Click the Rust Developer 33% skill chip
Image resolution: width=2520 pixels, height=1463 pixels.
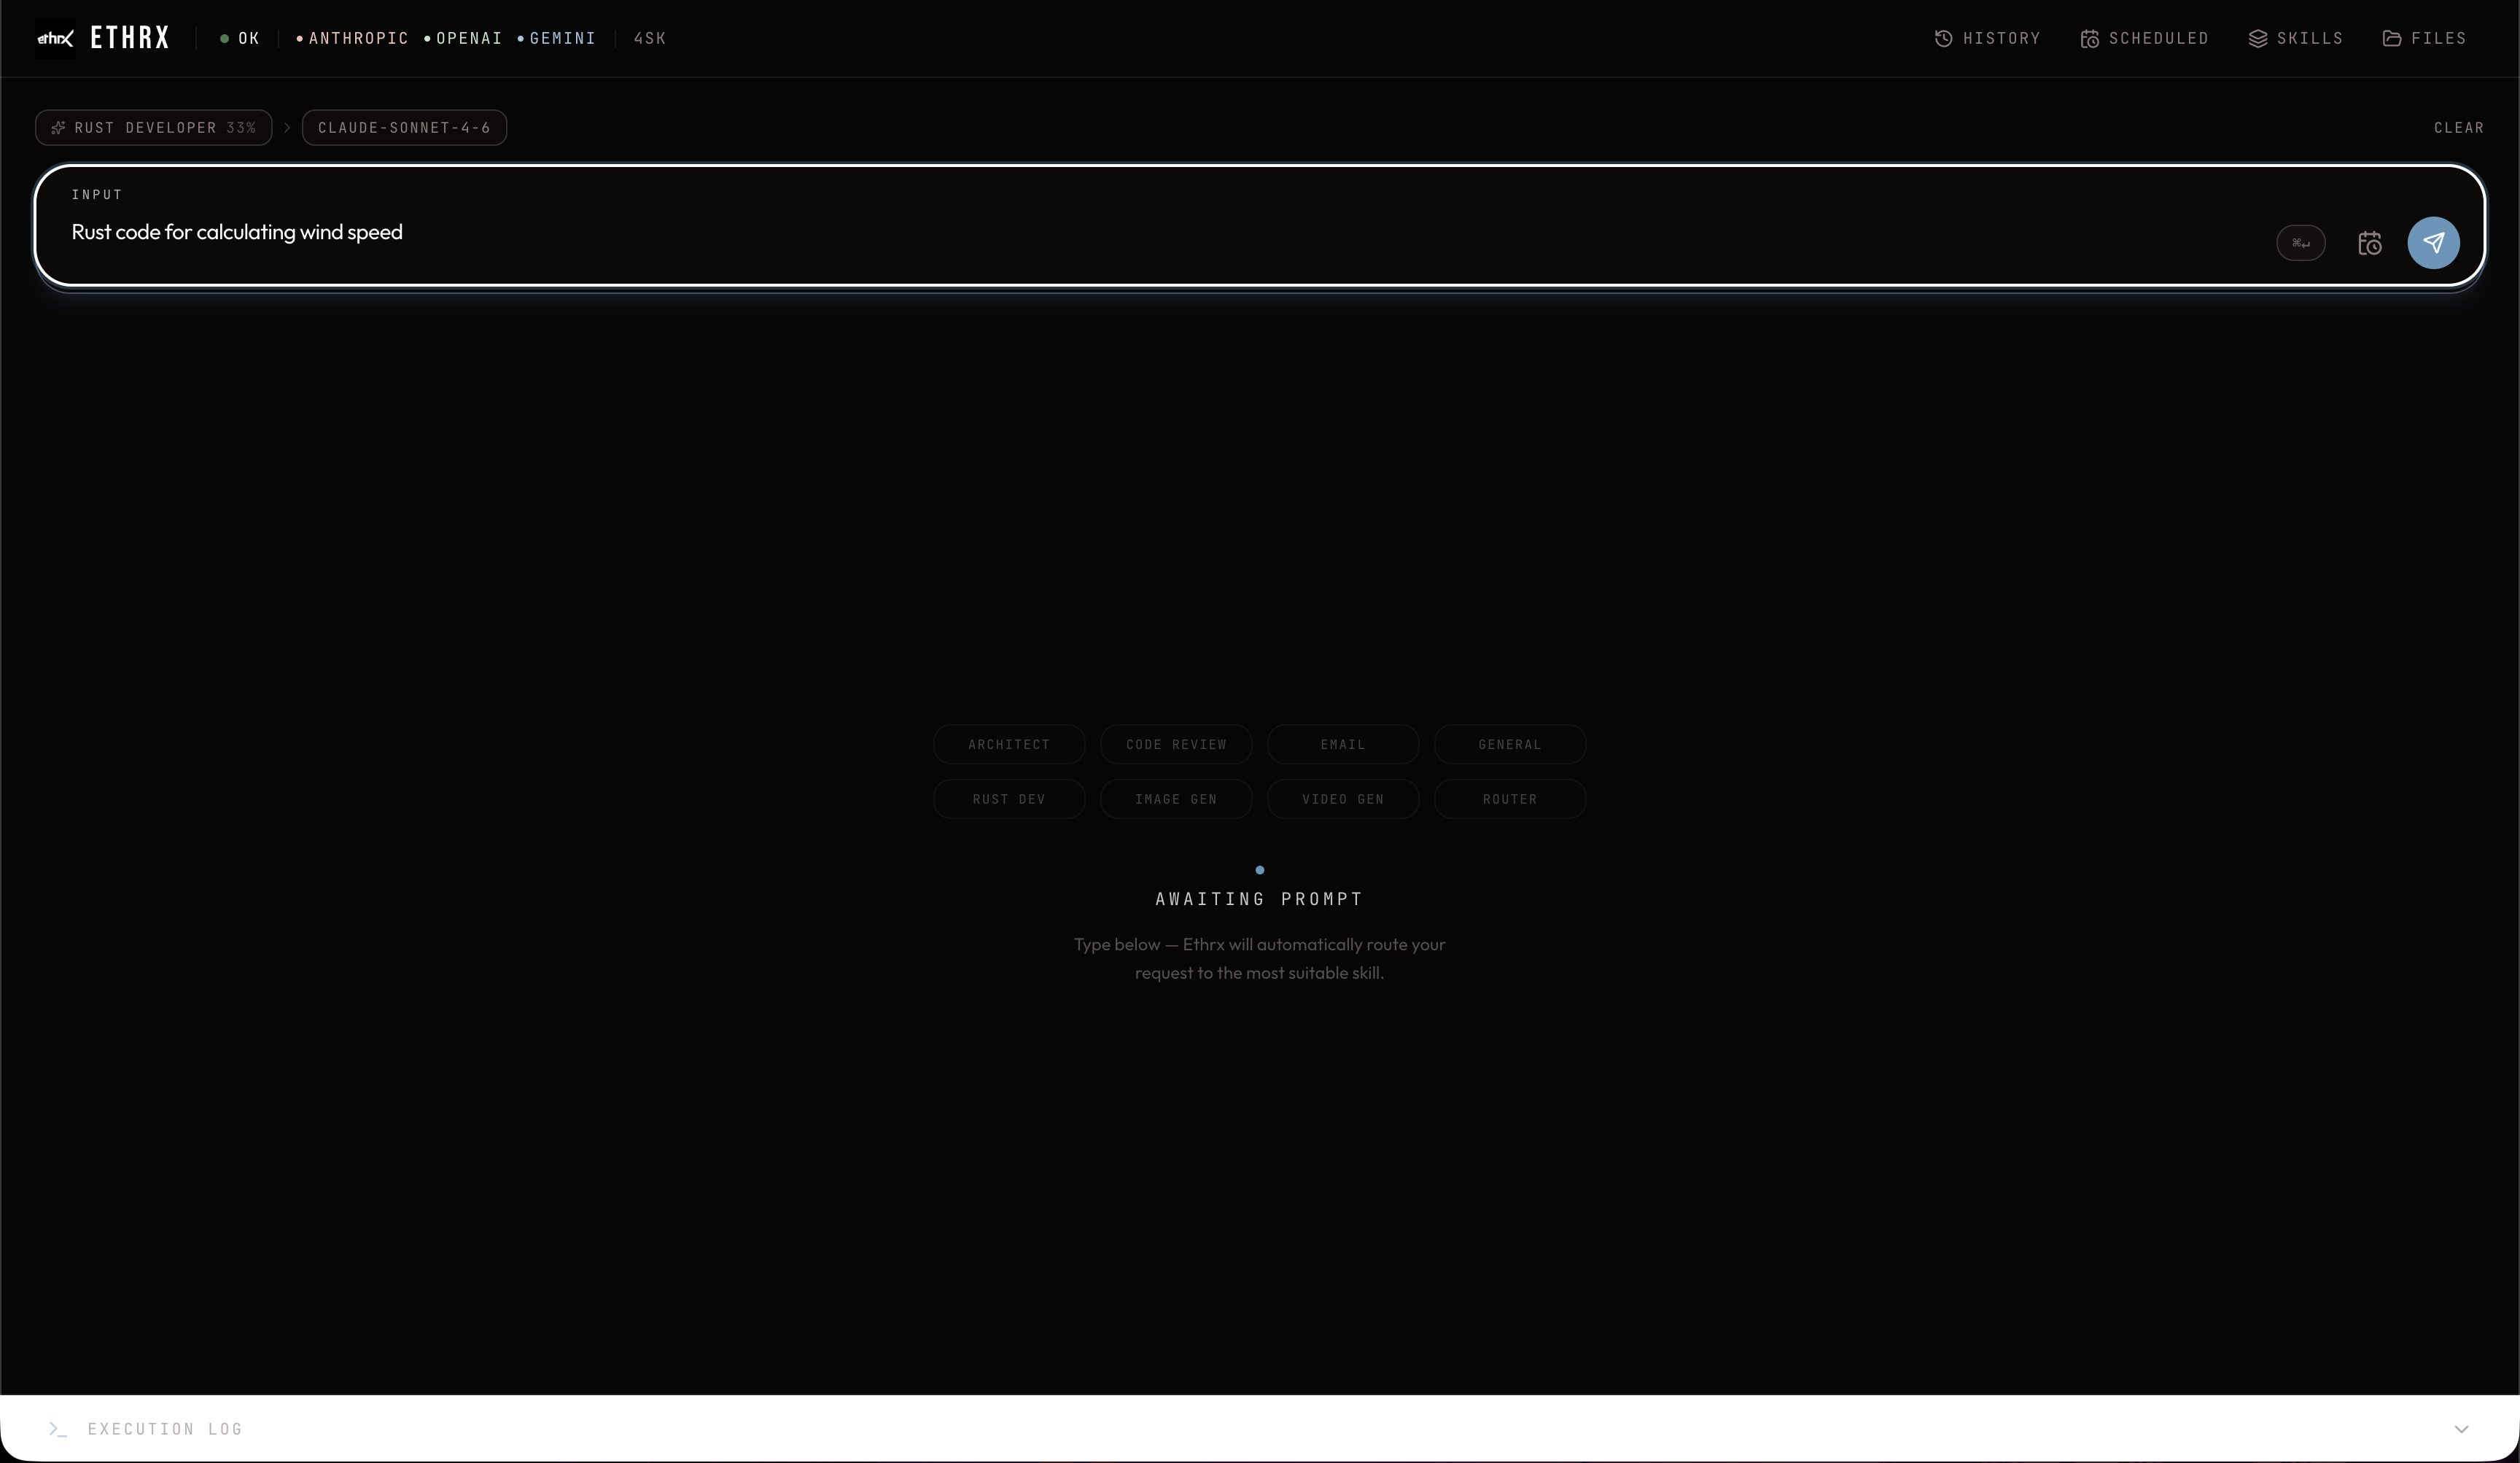(x=154, y=127)
